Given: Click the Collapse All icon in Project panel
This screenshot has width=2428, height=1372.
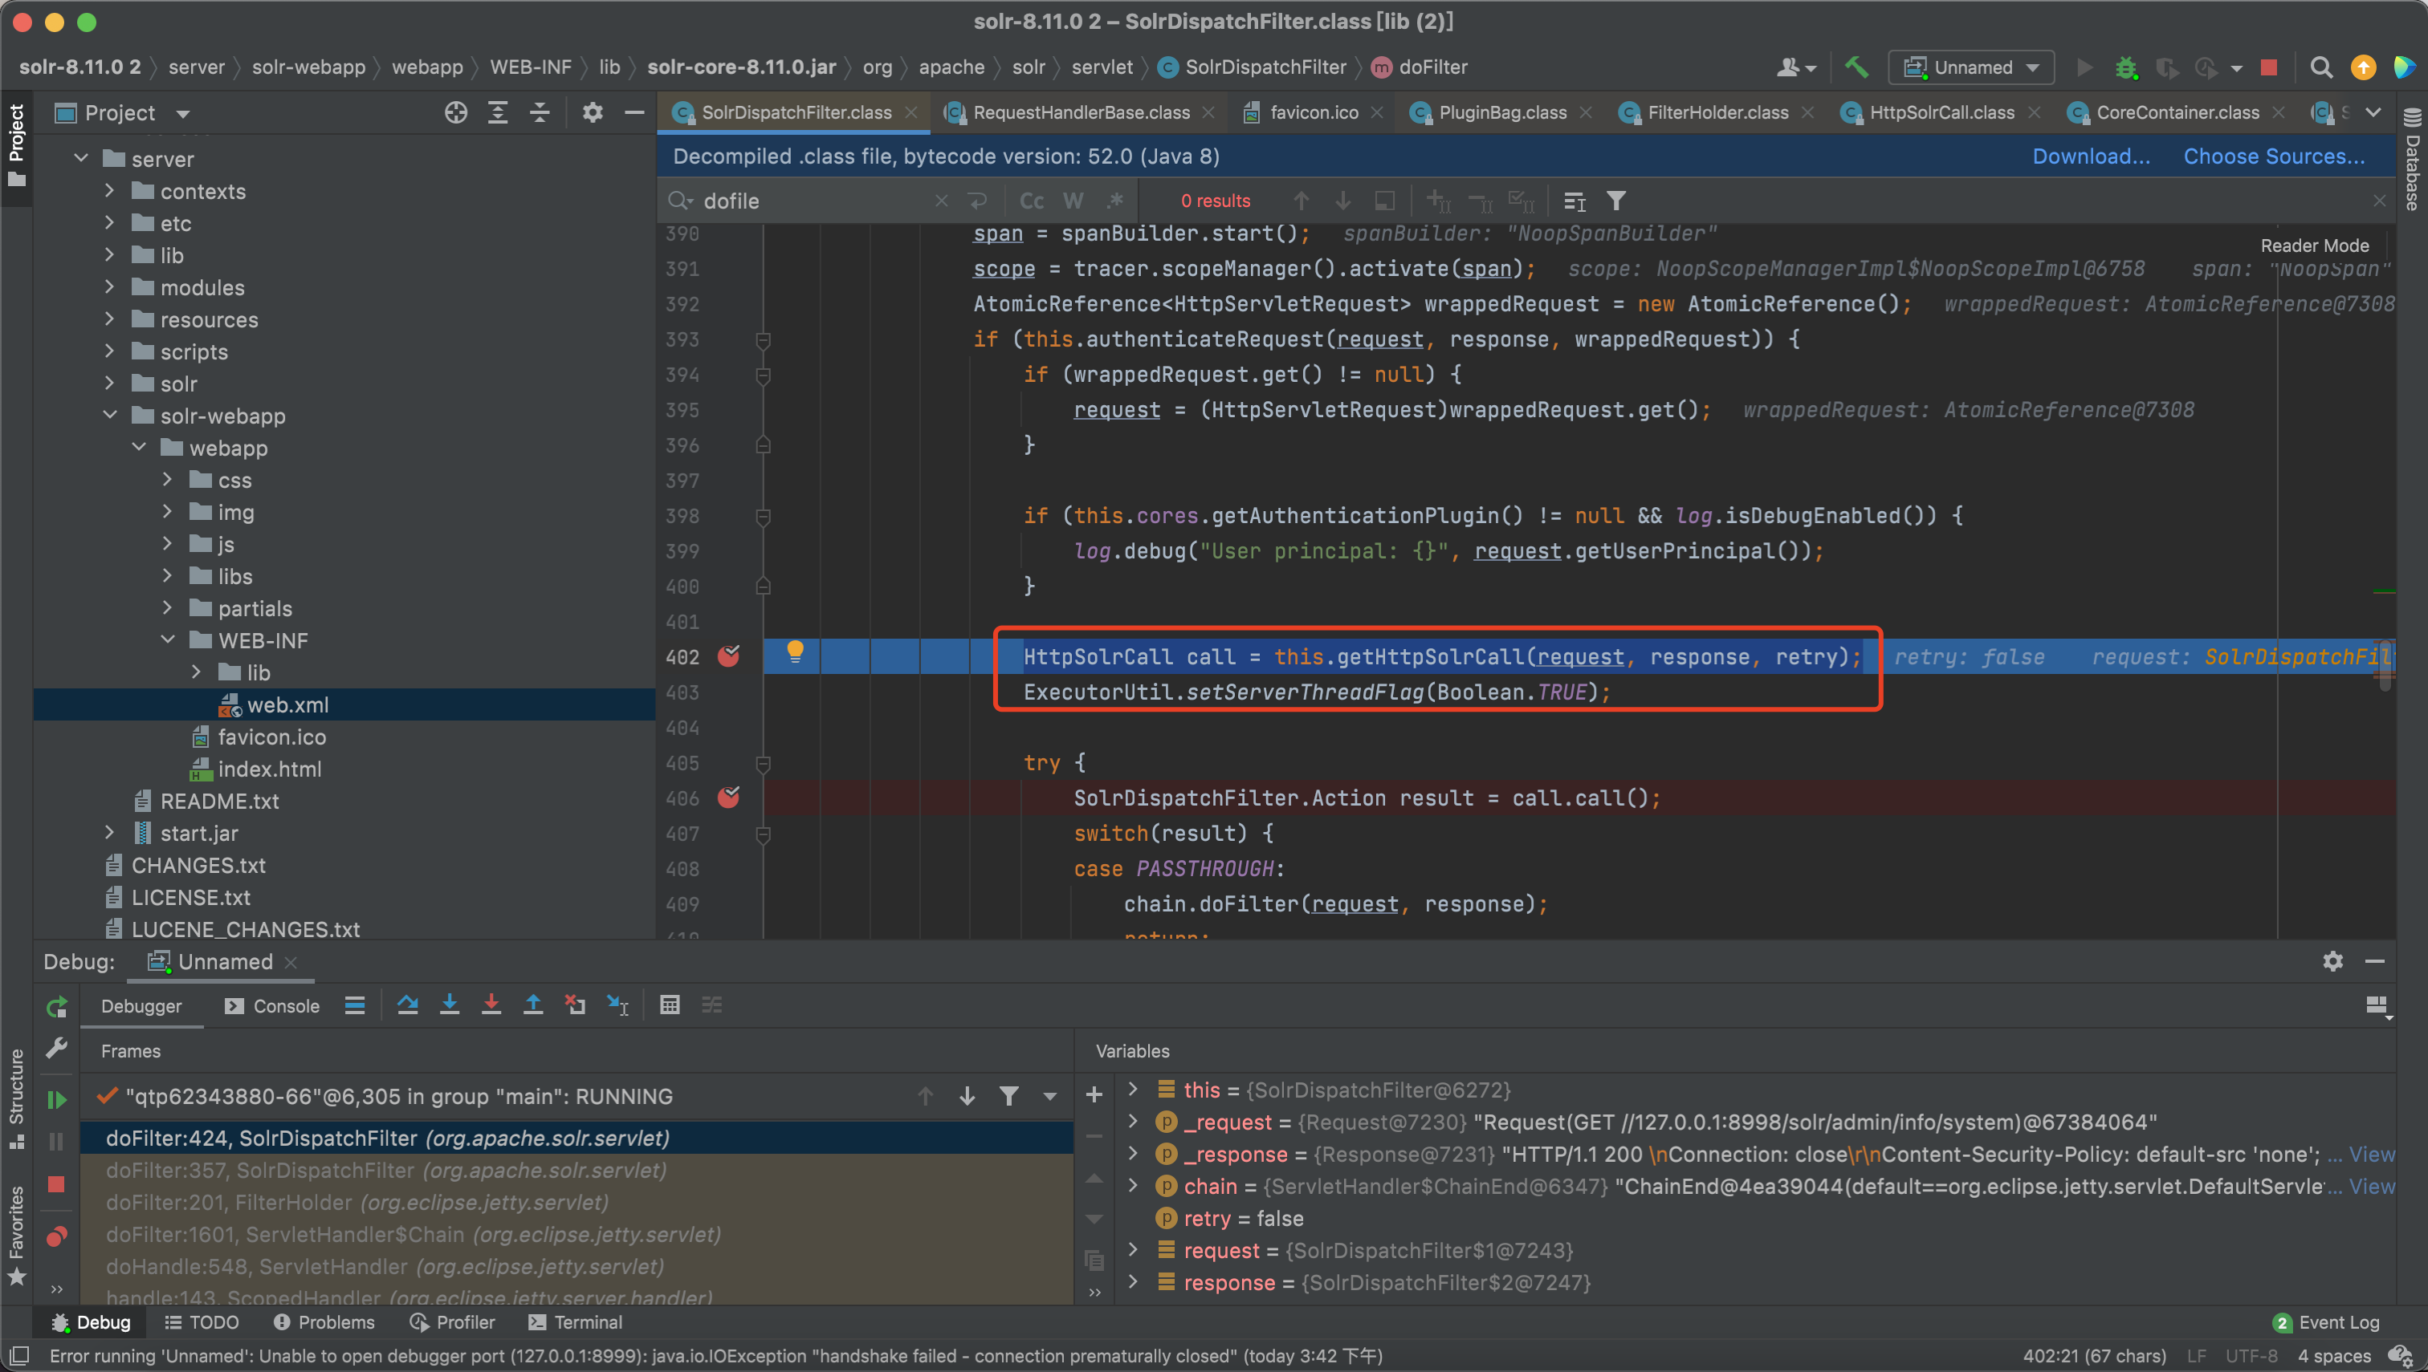Looking at the screenshot, I should click(x=540, y=113).
